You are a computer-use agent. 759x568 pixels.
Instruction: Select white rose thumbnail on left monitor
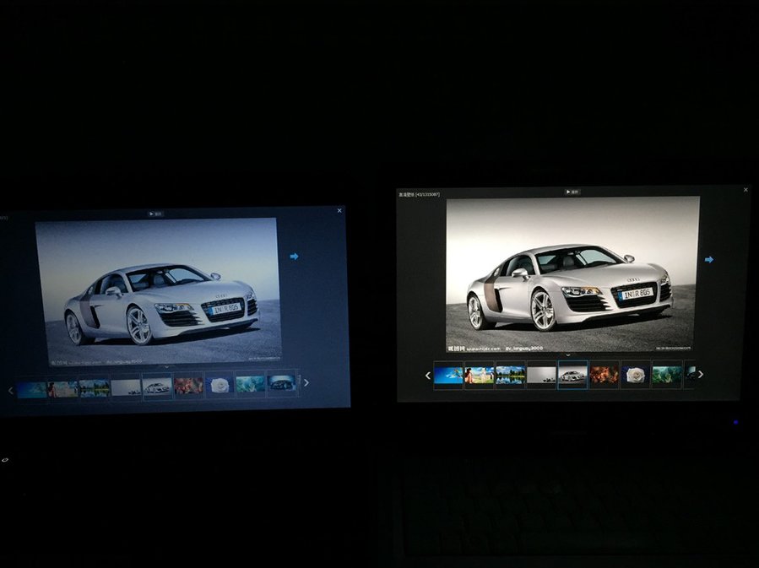(x=220, y=386)
